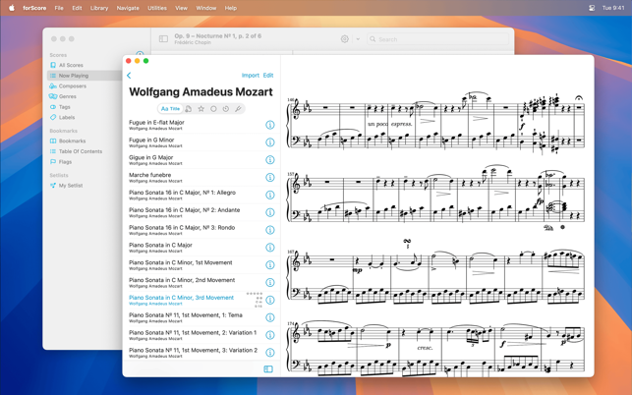Open the View menu
Image resolution: width=632 pixels, height=395 pixels.
[x=182, y=8]
